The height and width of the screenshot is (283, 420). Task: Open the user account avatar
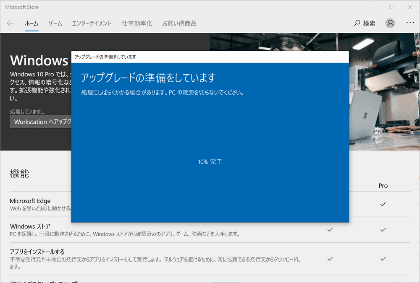click(x=390, y=23)
